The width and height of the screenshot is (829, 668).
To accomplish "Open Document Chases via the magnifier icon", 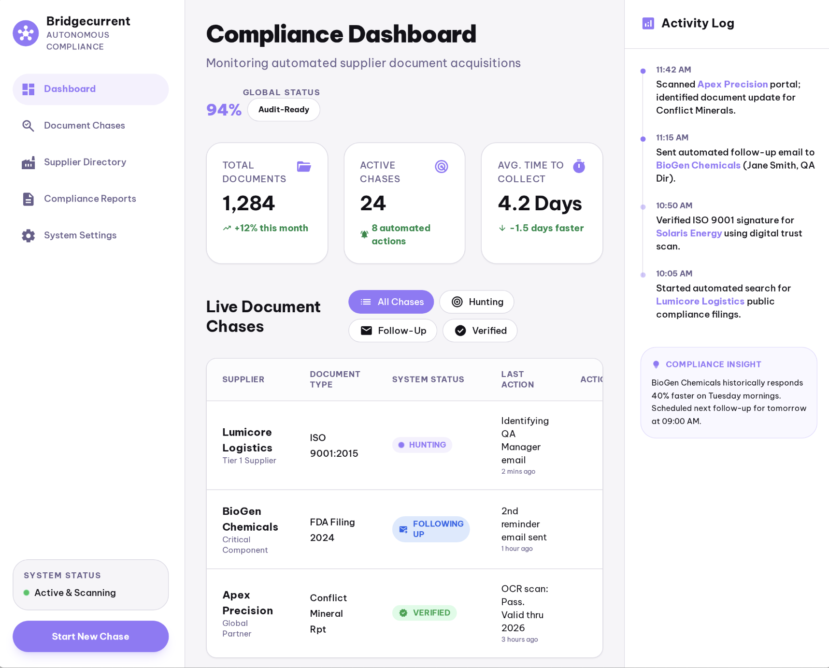I will pos(28,125).
